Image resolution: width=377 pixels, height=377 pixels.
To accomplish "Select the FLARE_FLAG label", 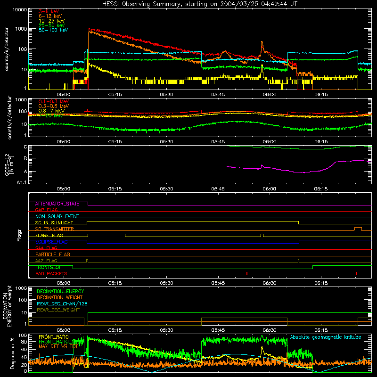I will pos(49,235).
